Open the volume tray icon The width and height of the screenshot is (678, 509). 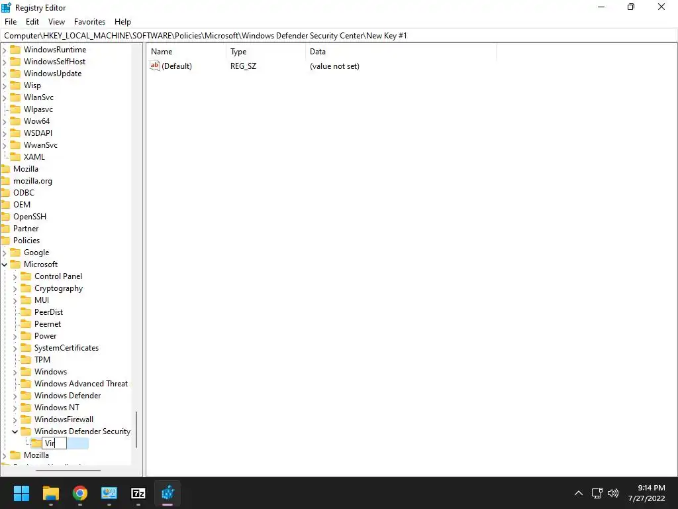coord(613,493)
